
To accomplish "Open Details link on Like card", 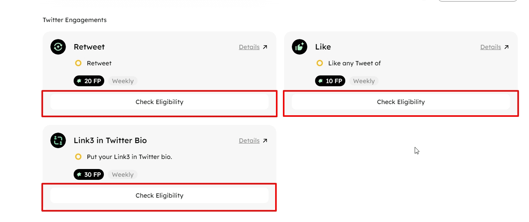I will (x=491, y=47).
